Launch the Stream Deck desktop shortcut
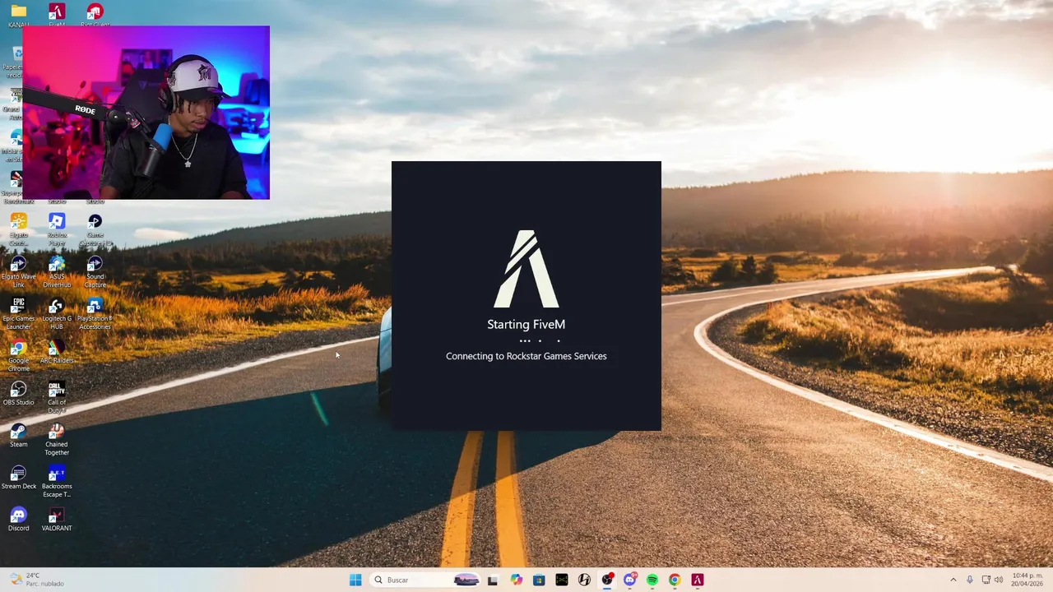 point(18,477)
